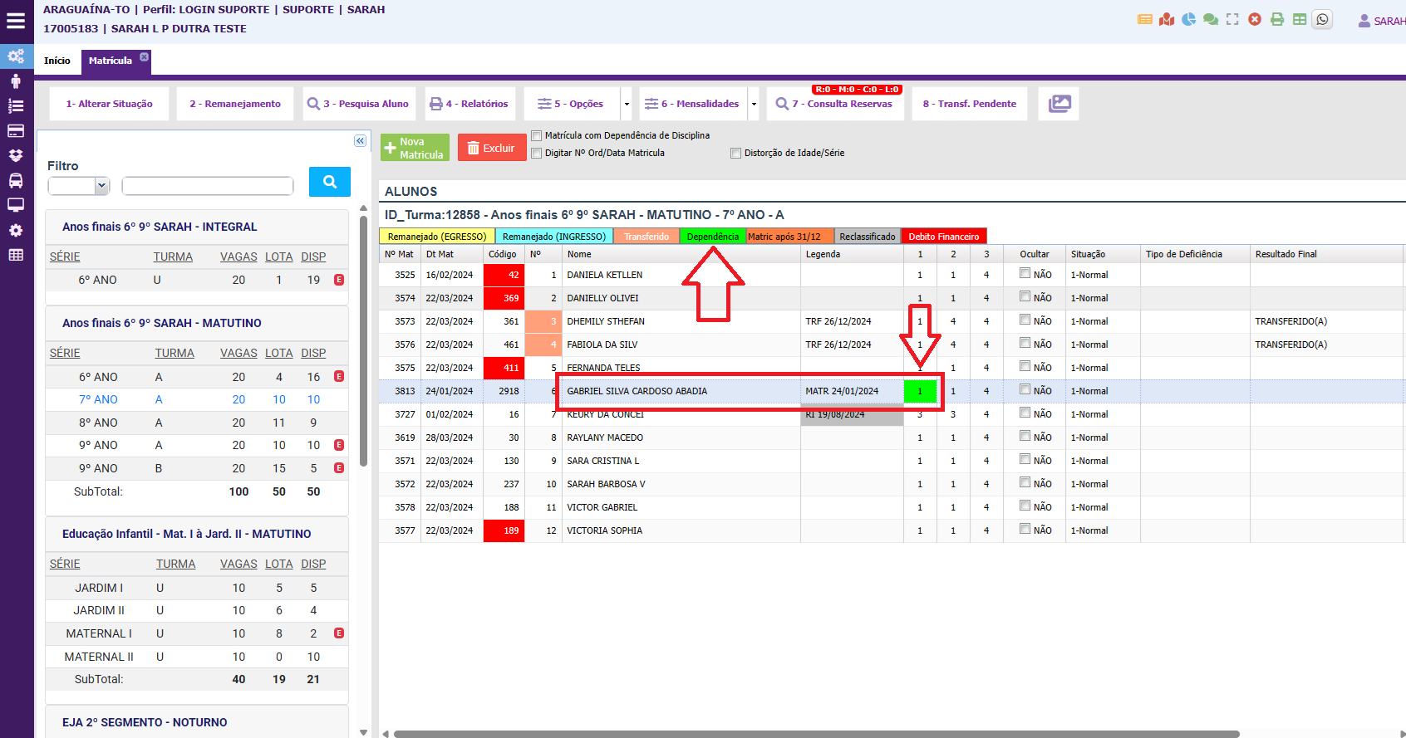Toggle Ocultar checkbox for DANIELA KETLLEN
Viewport: 1406px width, 738px height.
click(1025, 273)
